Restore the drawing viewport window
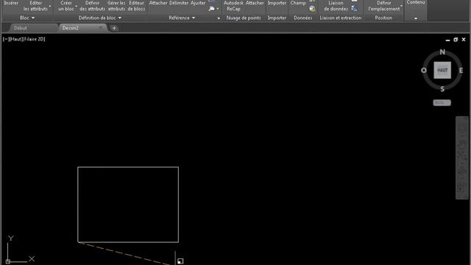471x265 pixels. (x=456, y=40)
